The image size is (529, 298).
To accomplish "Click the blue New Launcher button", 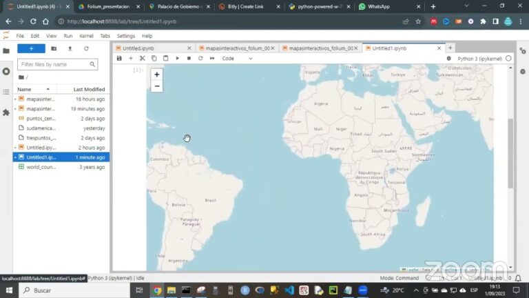I will [31, 49].
